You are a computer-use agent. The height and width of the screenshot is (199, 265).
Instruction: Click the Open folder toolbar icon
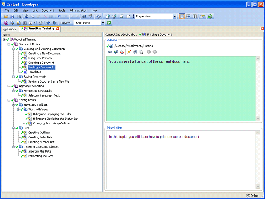[6, 17]
